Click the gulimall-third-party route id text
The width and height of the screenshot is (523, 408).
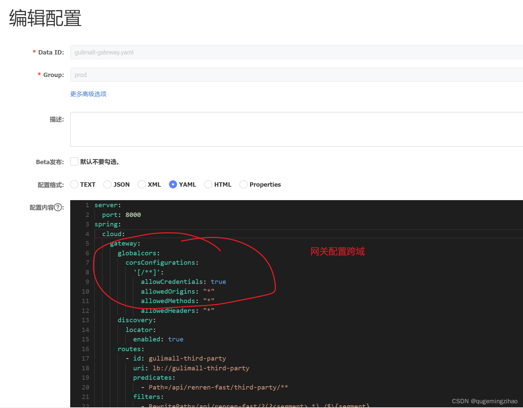click(187, 358)
